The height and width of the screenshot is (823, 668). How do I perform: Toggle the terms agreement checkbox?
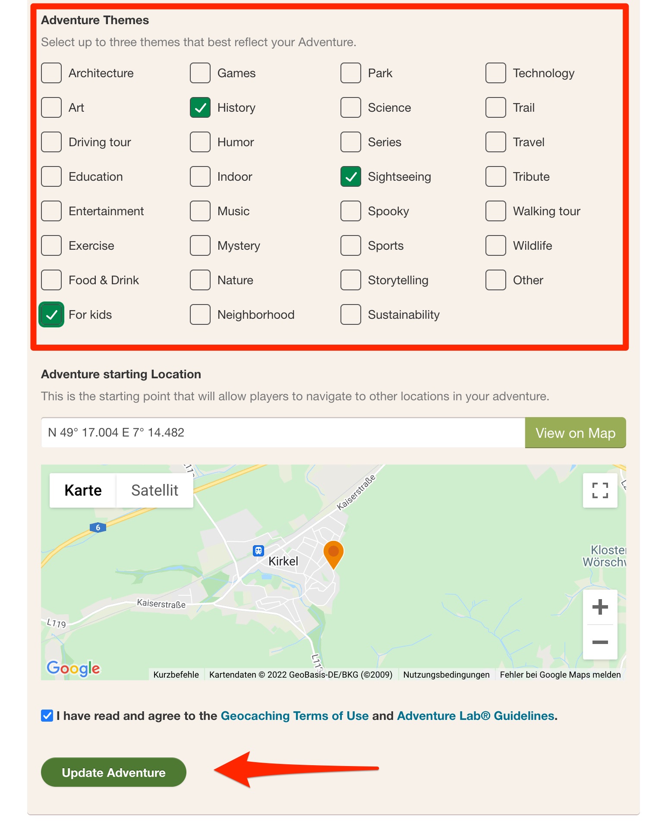pyautogui.click(x=47, y=716)
